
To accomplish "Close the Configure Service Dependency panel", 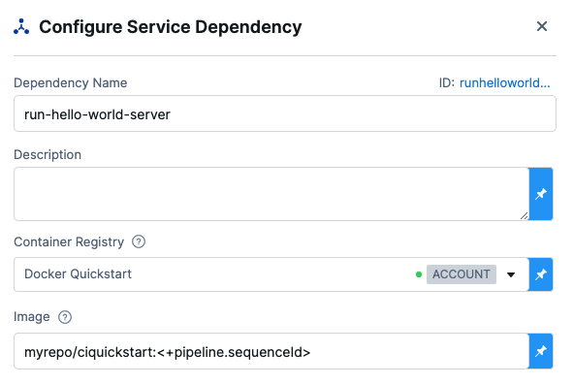I will click(542, 26).
